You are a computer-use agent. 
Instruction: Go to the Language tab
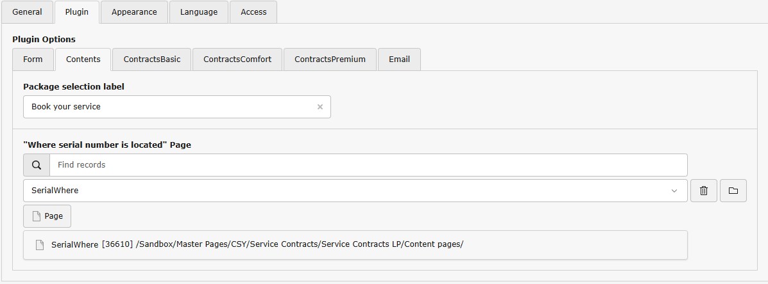coord(199,12)
